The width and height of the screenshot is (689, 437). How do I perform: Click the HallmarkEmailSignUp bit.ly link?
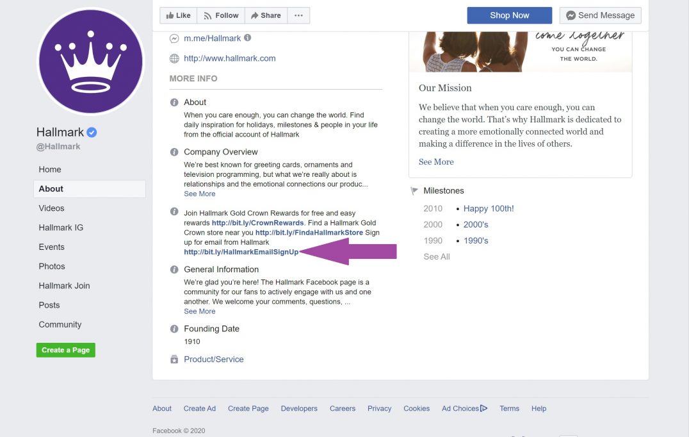click(241, 252)
